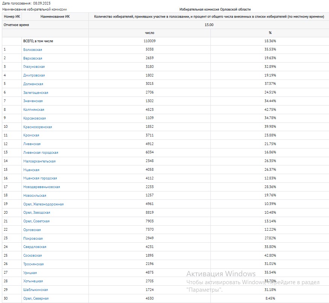Open the Хотынецкая commission link
Viewport: 329px width, 303px height.
coord(33,281)
